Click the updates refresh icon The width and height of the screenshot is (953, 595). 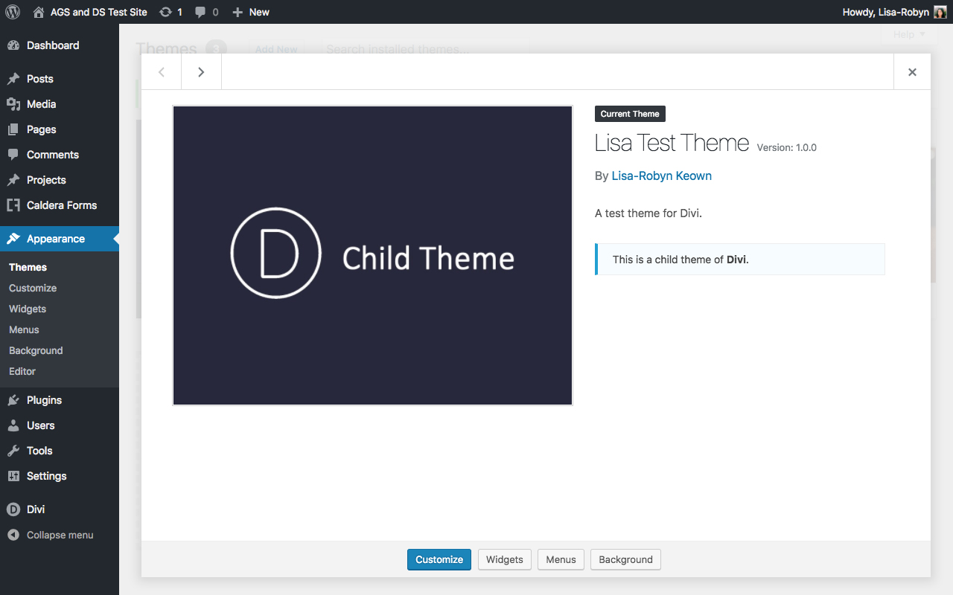(166, 12)
